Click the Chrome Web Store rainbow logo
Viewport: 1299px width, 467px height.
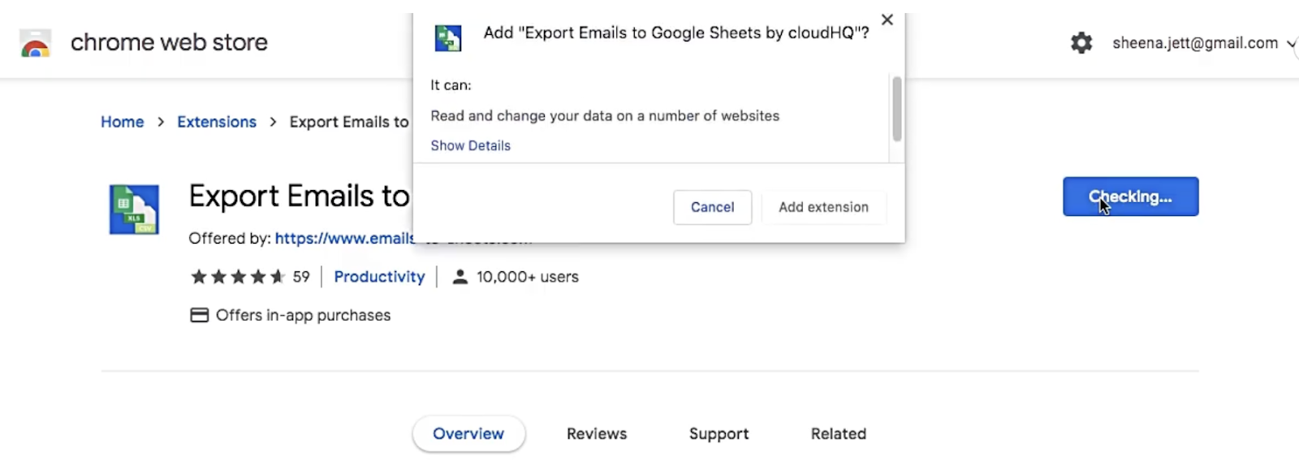coord(35,43)
